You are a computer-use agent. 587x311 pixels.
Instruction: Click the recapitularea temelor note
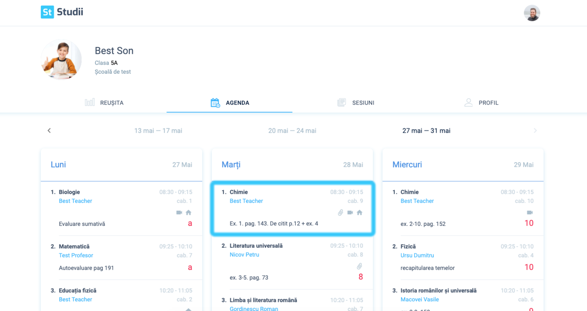pyautogui.click(x=427, y=268)
